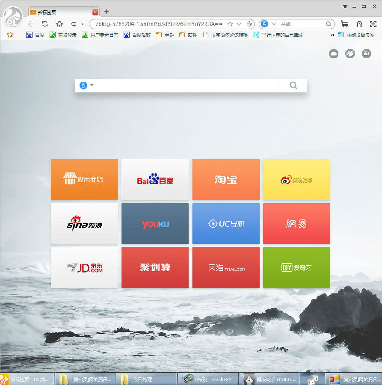
Task: Click the screenshot capture icon
Action: pos(373,24)
